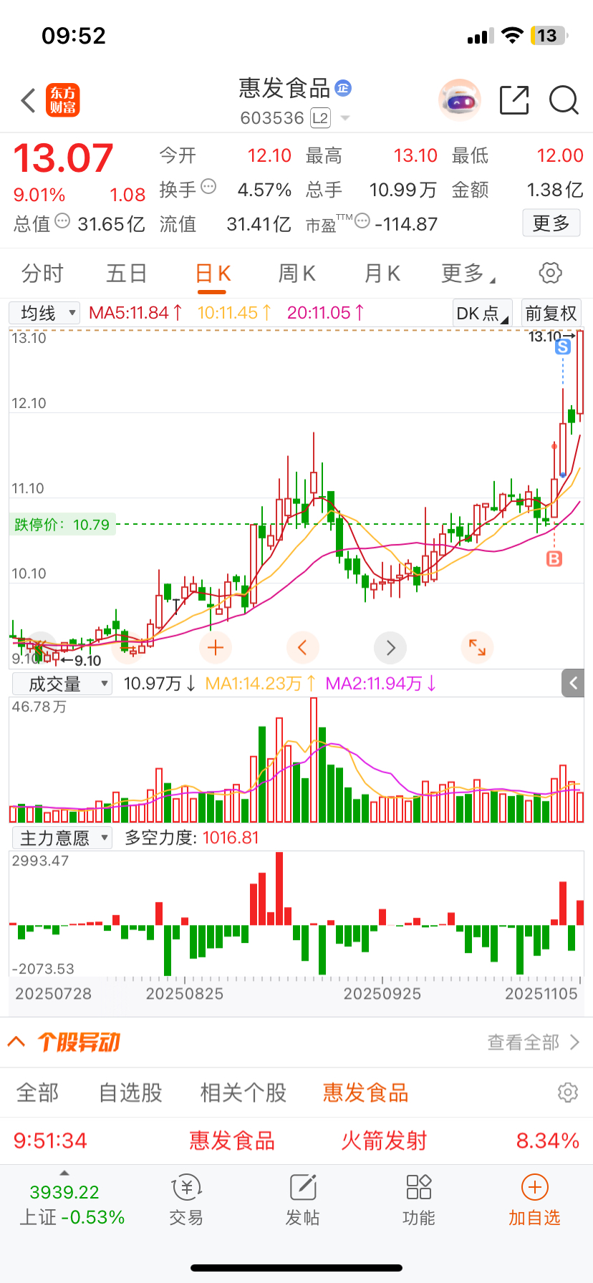Collapse the 个股异动 section chevron

click(16, 1041)
